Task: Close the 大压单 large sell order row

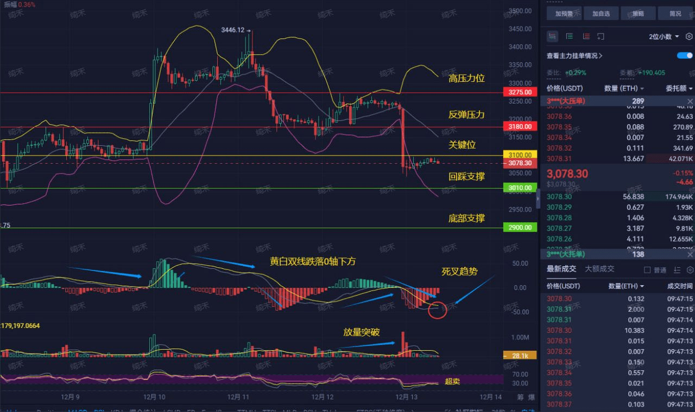Action: (x=690, y=101)
